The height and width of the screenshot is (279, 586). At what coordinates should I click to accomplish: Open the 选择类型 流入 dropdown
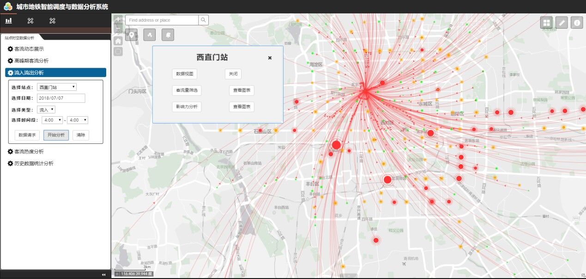click(46, 109)
